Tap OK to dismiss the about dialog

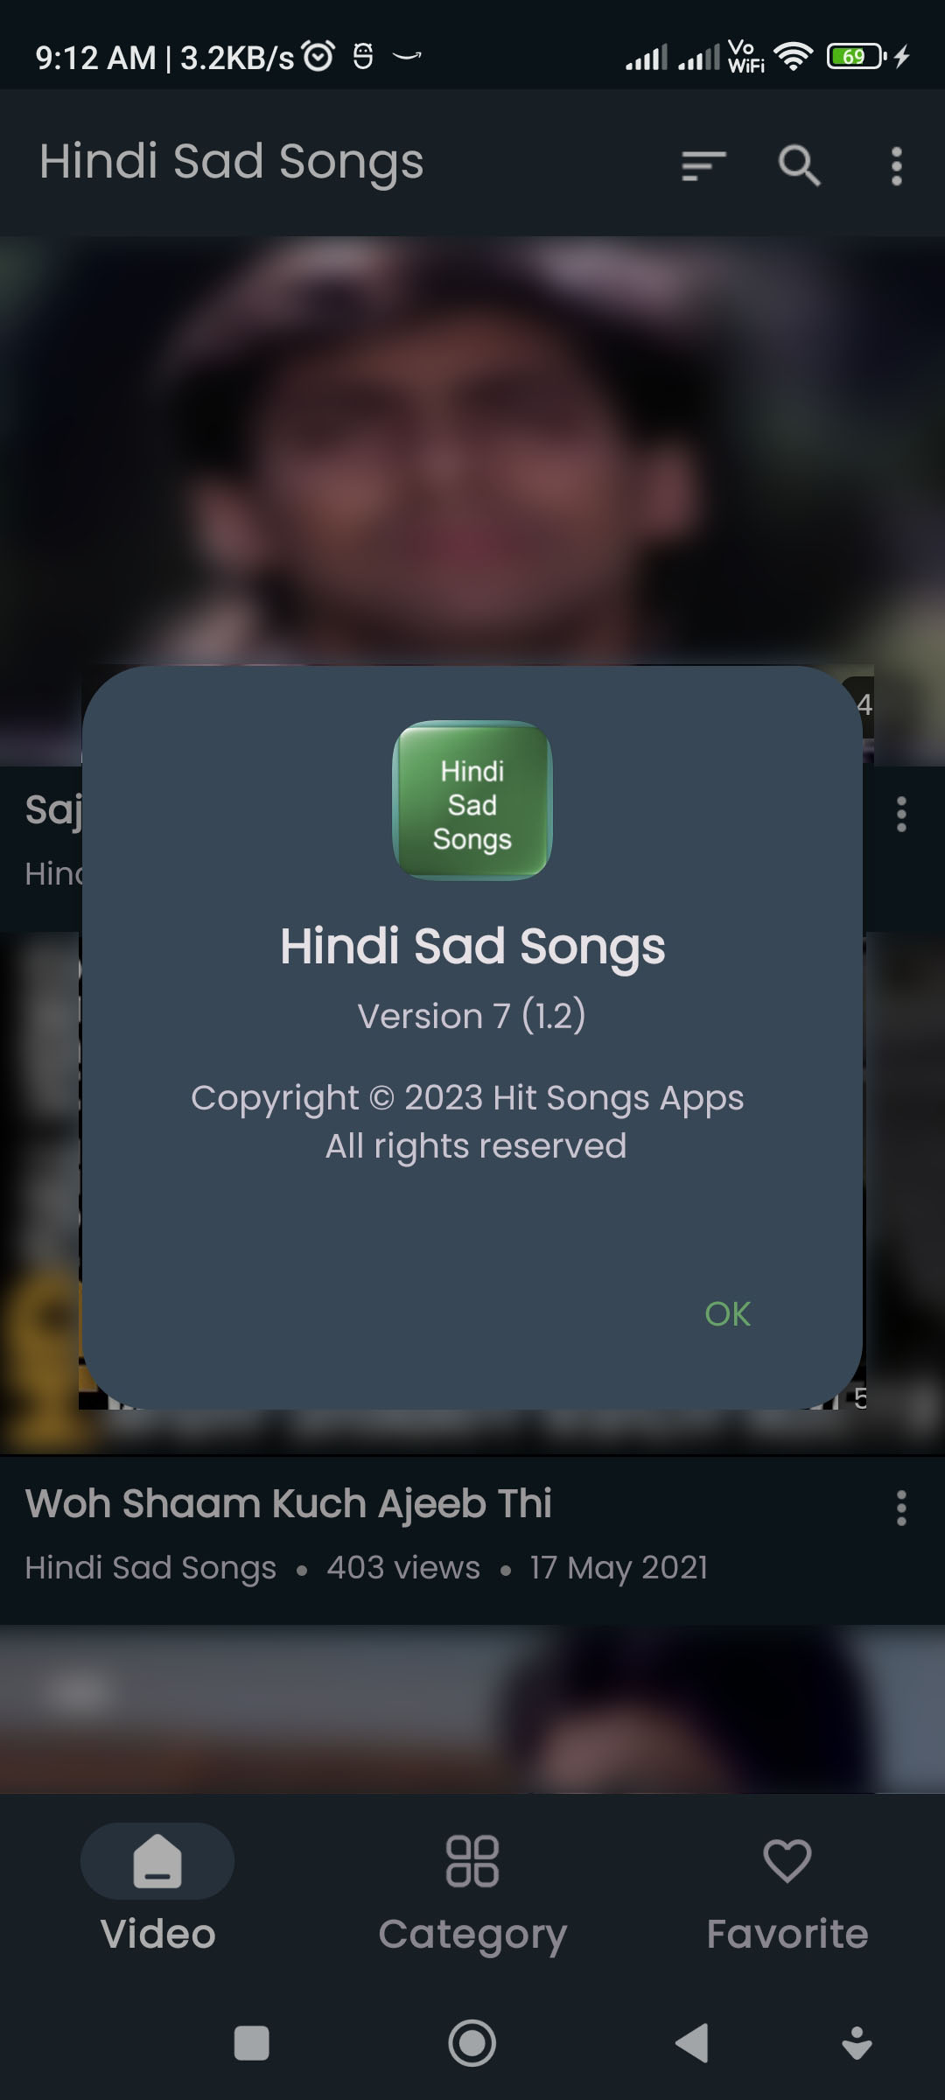727,1313
